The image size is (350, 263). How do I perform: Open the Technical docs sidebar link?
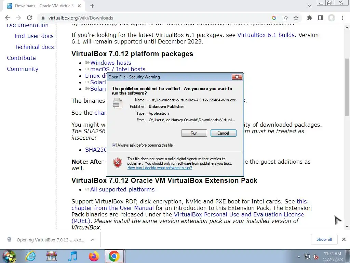pyautogui.click(x=34, y=47)
